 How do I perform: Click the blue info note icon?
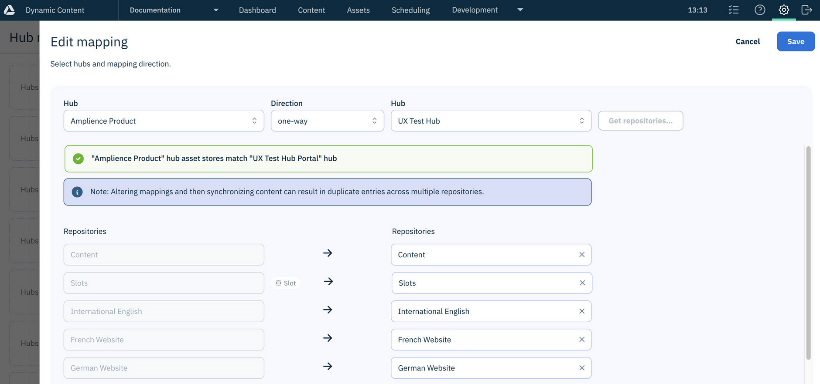click(77, 192)
